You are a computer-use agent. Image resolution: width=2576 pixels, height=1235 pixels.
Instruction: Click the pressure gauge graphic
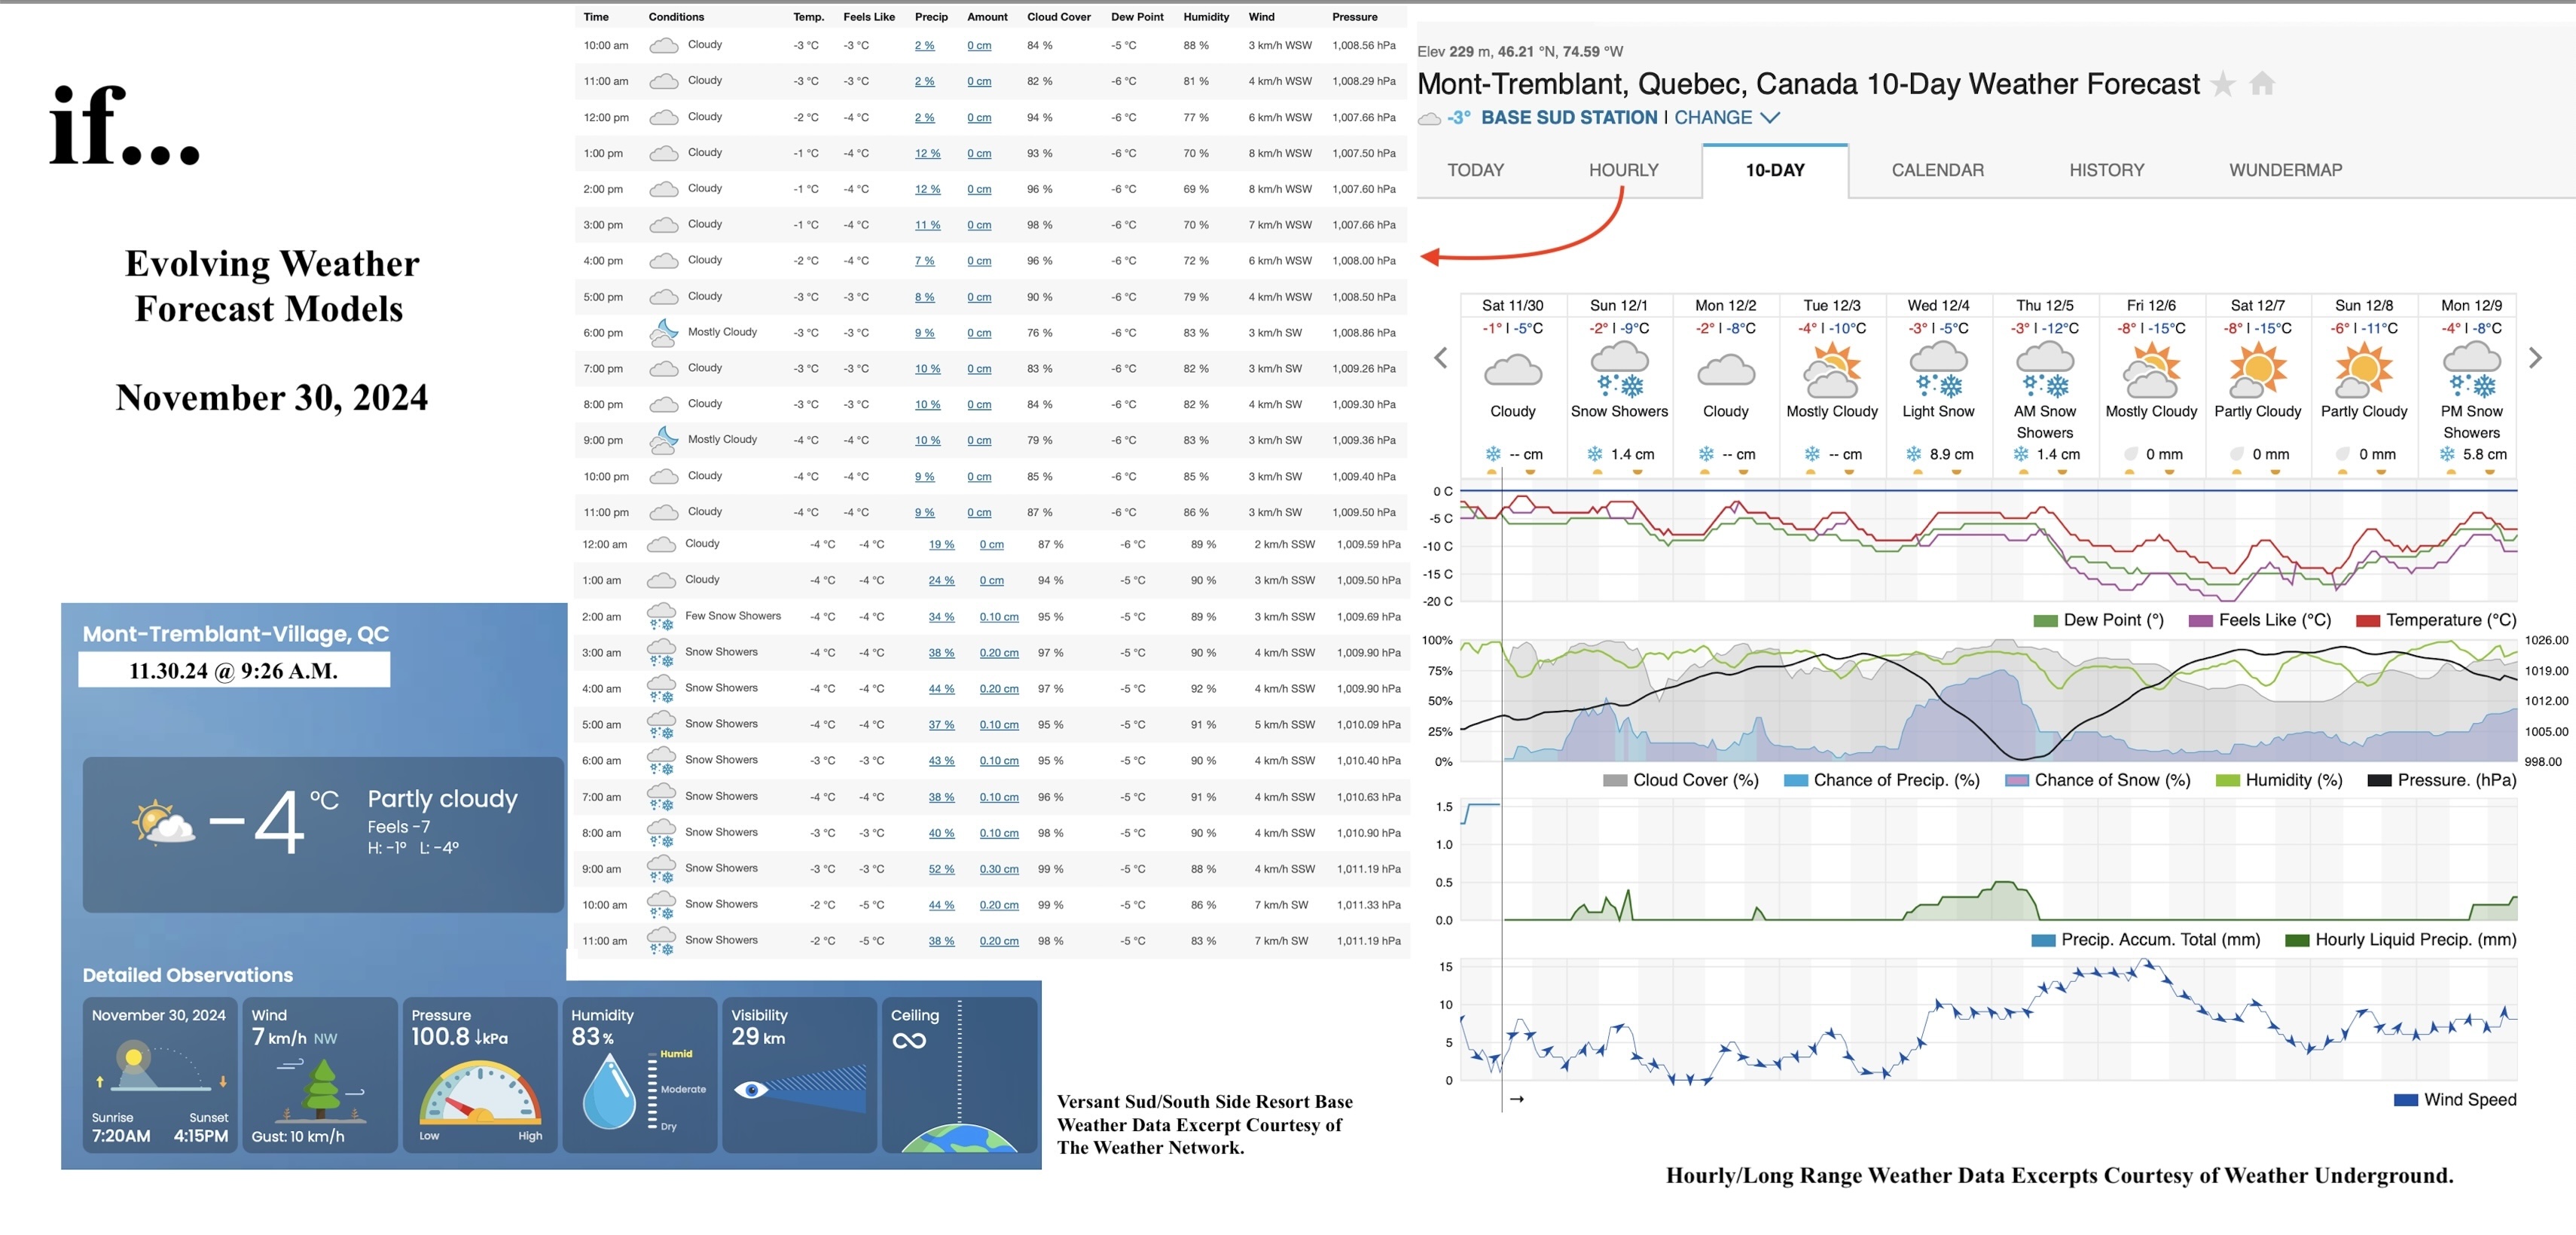pyautogui.click(x=480, y=1093)
